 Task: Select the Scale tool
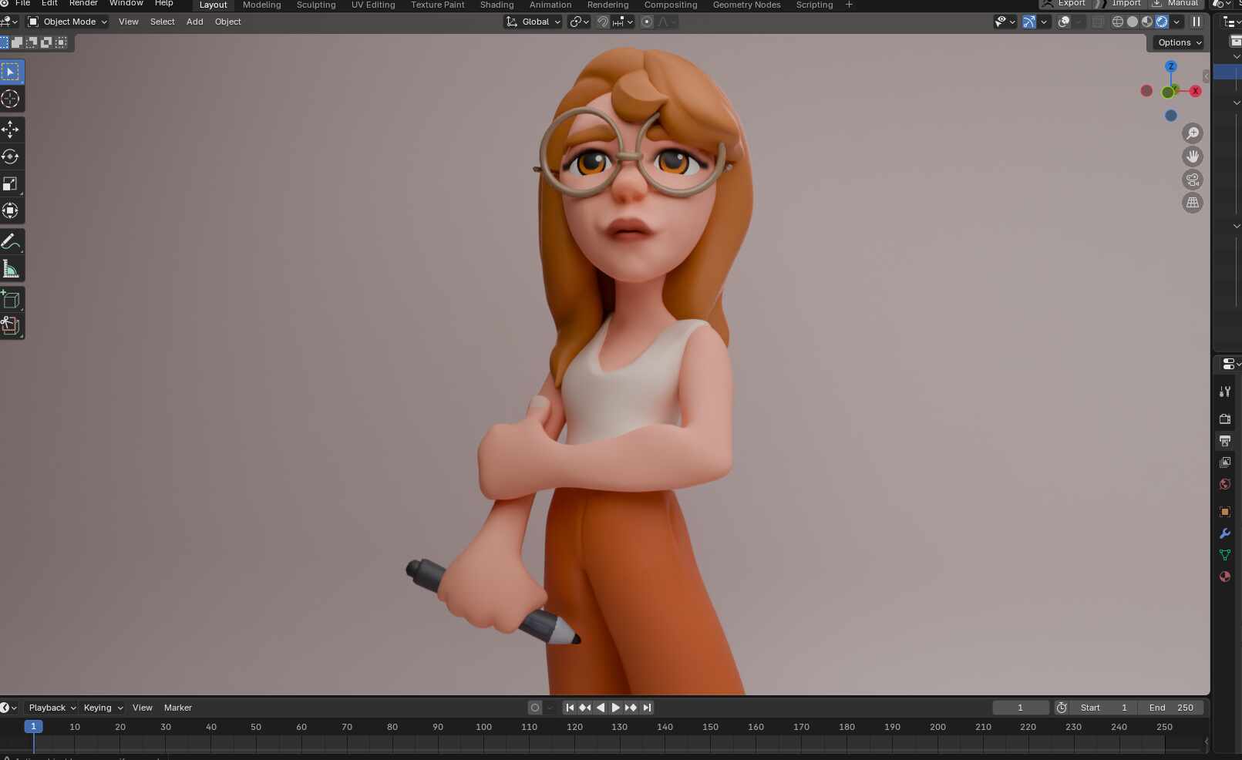[x=11, y=183]
